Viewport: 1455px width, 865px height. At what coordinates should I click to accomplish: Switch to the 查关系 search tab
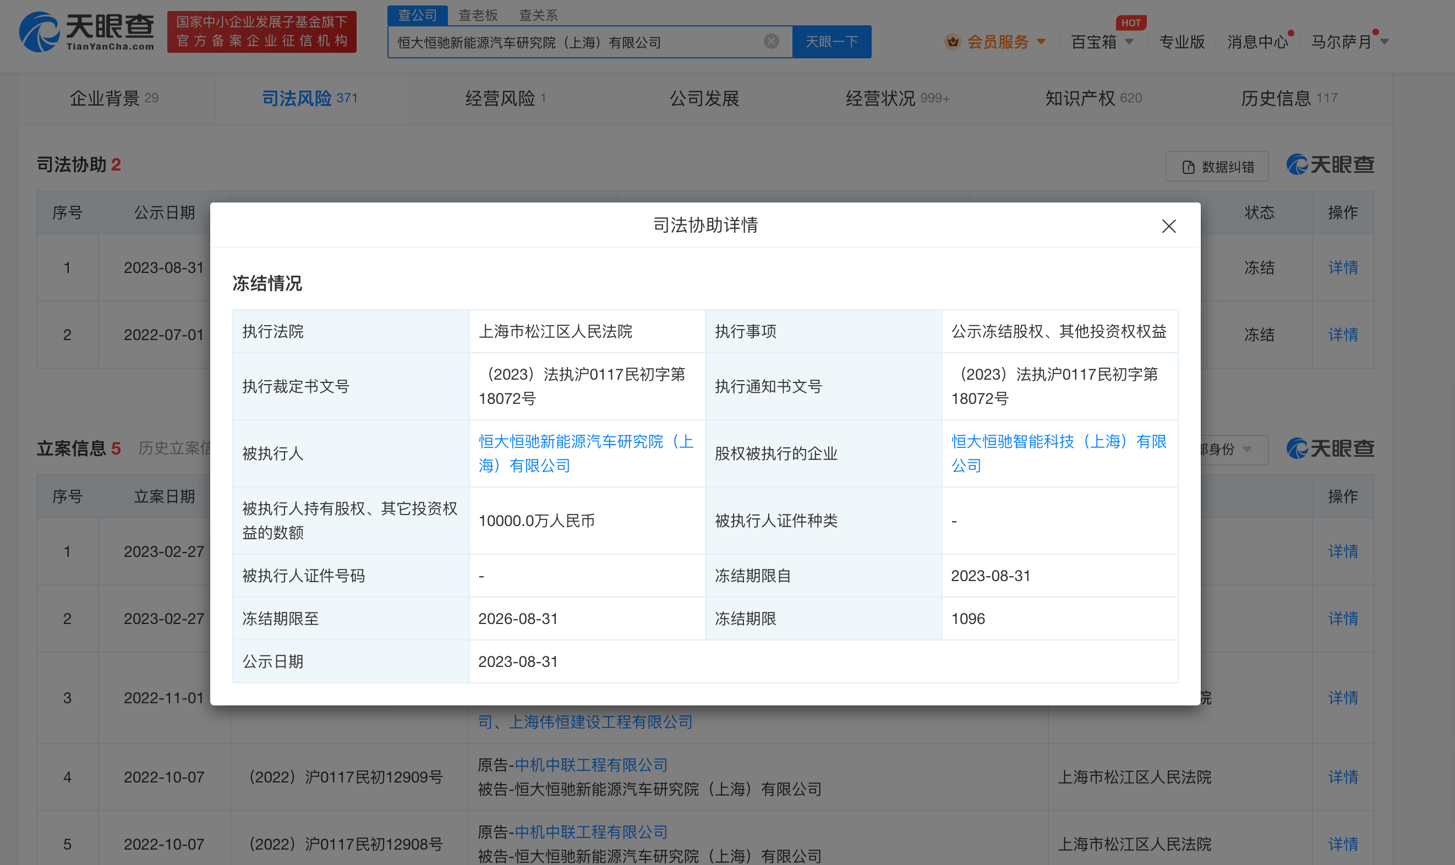click(538, 15)
